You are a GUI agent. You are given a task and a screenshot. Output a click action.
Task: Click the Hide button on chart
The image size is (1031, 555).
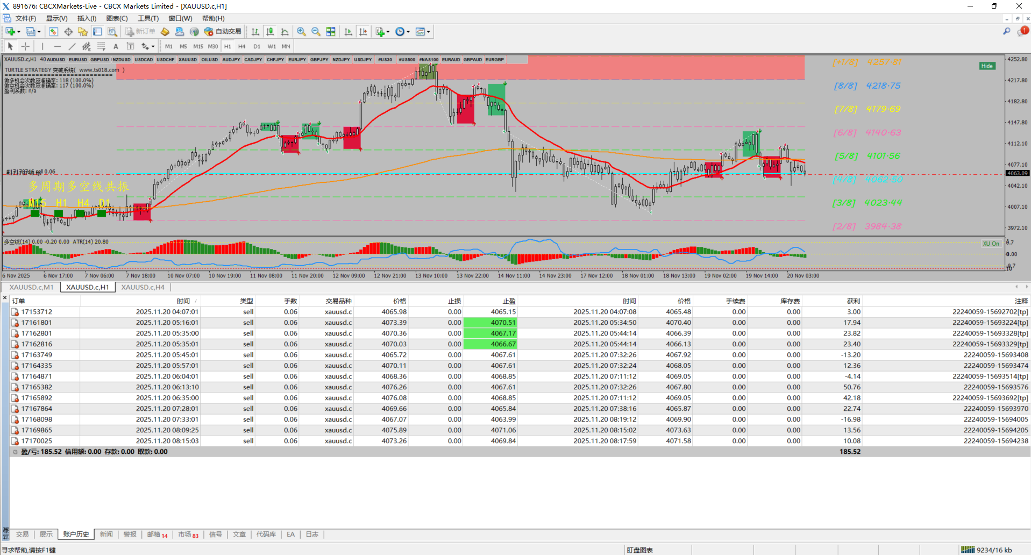point(987,66)
